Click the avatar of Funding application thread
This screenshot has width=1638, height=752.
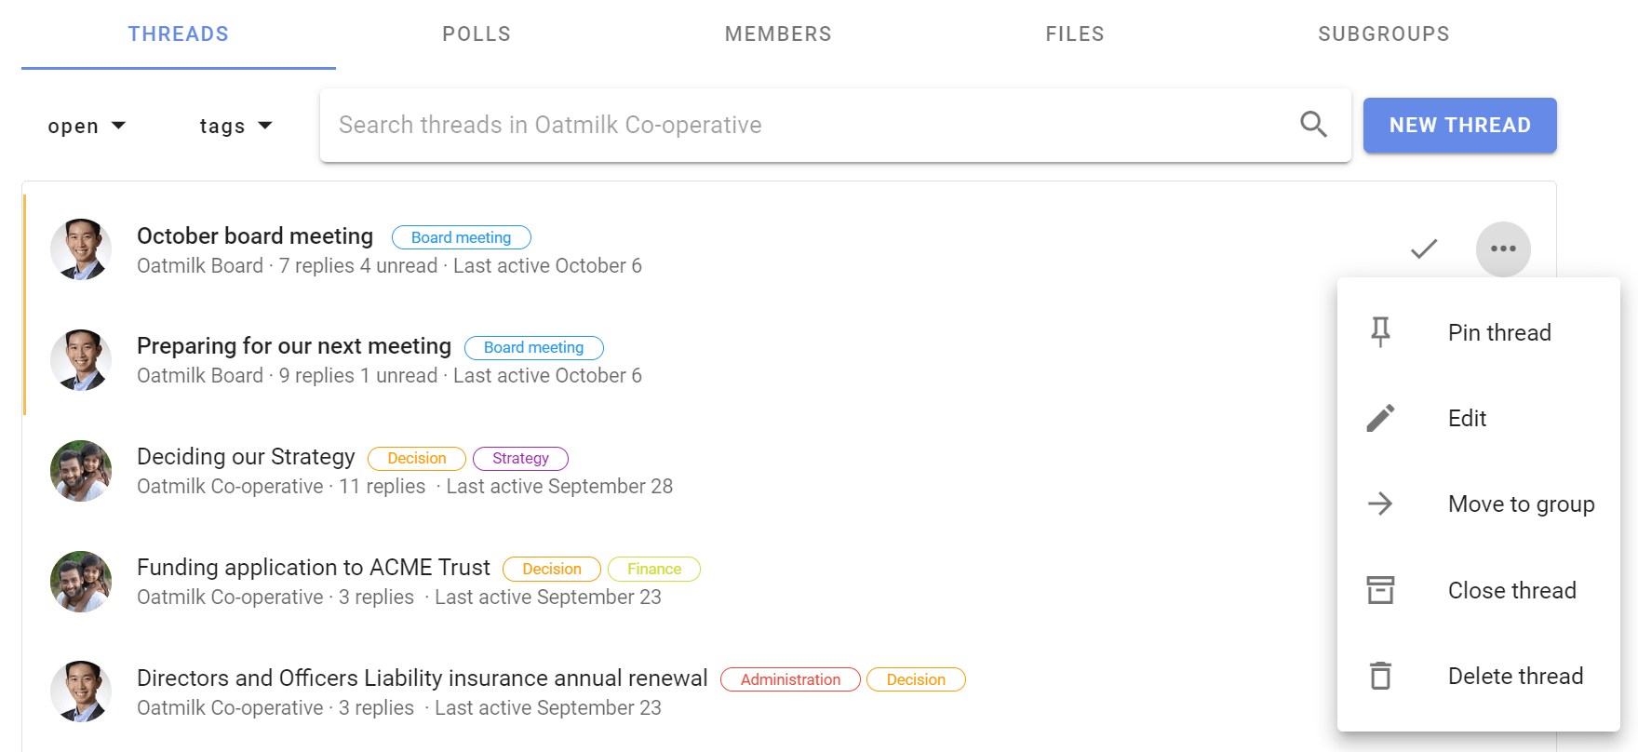[81, 582]
